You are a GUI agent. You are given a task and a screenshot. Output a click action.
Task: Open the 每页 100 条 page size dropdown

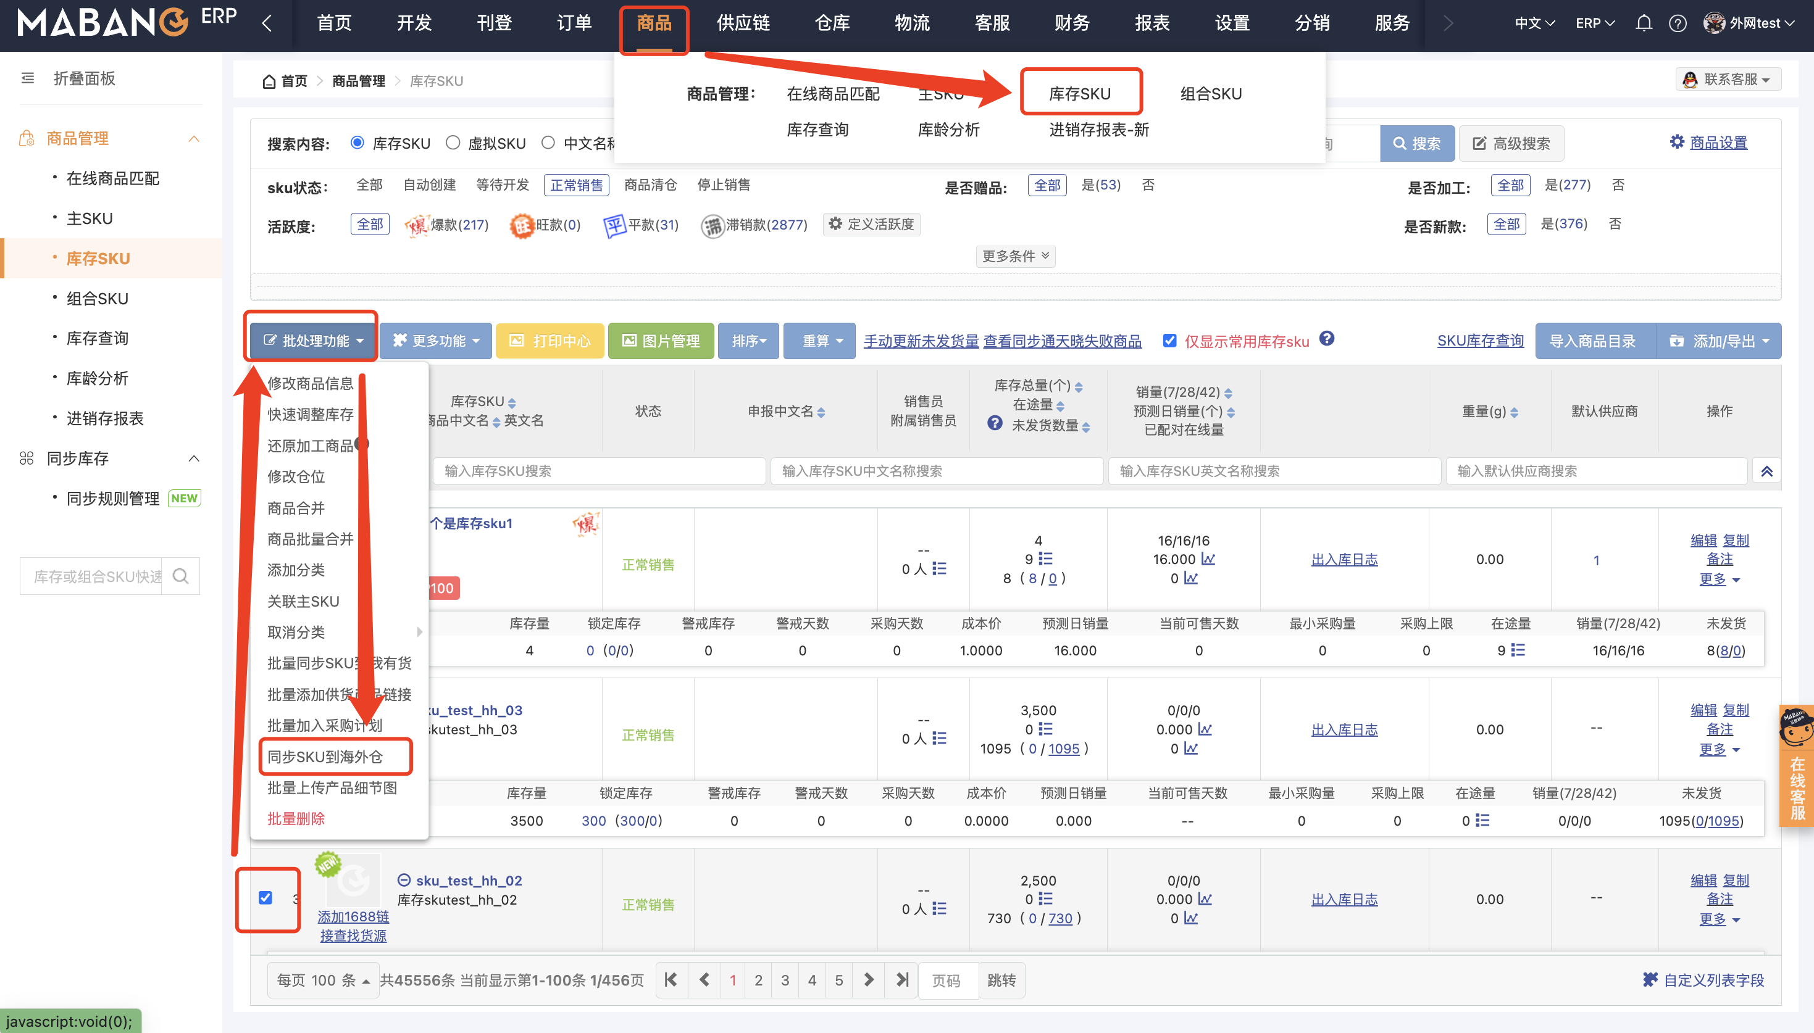pos(323,980)
